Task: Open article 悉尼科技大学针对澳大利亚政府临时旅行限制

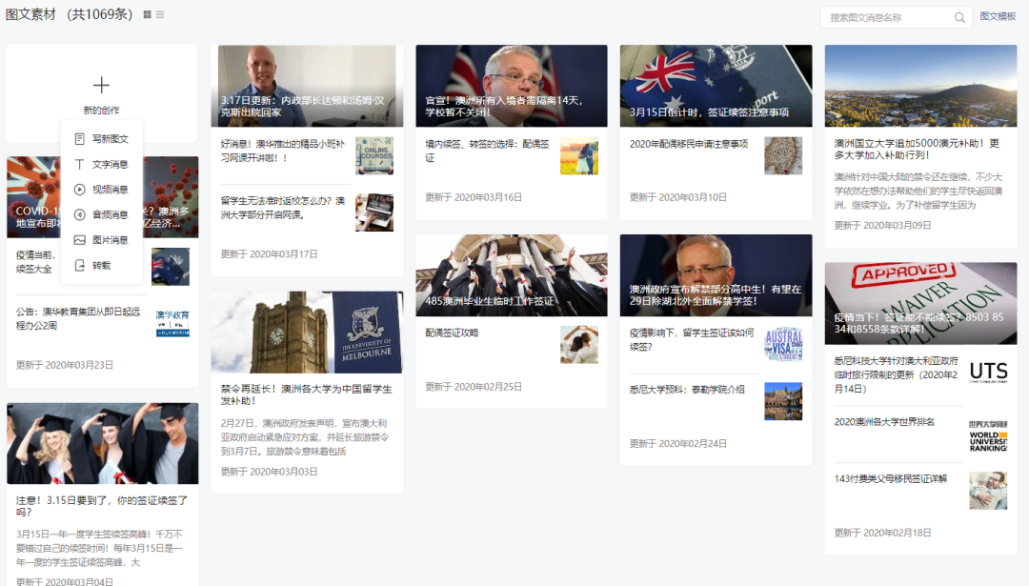Action: [896, 374]
